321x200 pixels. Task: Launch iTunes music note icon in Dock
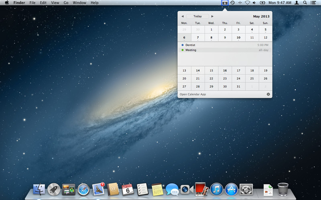216,189
